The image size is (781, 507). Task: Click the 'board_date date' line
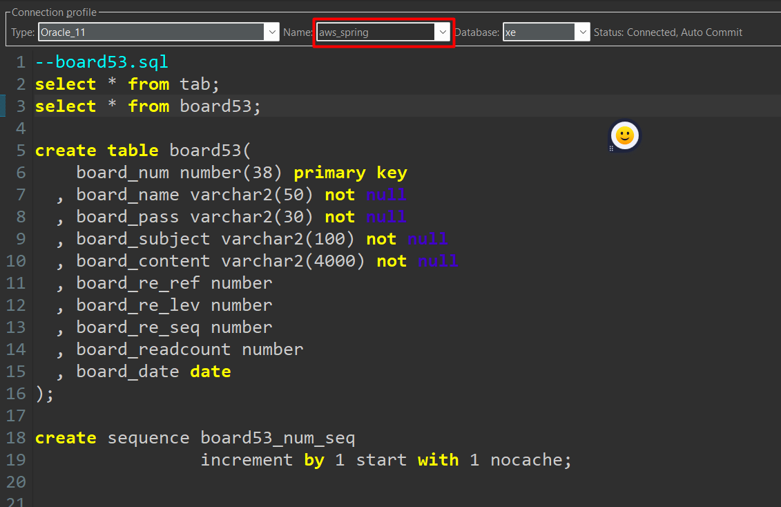[x=153, y=372]
